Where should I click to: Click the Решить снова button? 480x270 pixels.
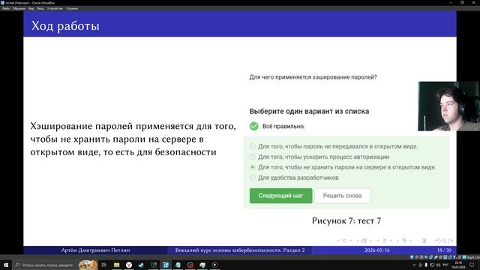(x=342, y=196)
